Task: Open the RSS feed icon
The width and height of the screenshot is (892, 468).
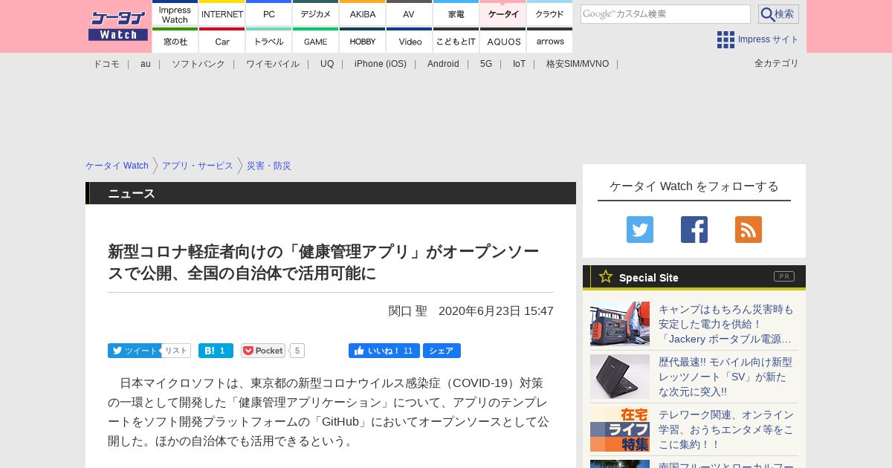Action: [x=749, y=230]
